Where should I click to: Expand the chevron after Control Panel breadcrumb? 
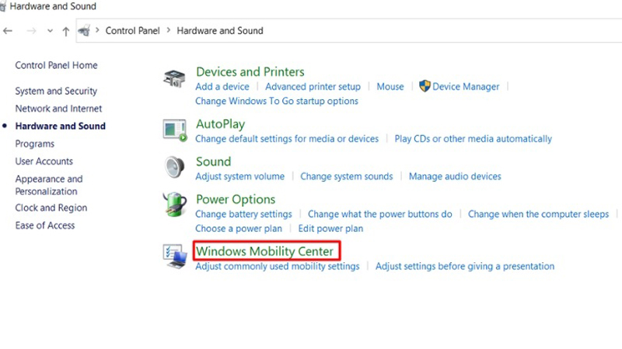pyautogui.click(x=168, y=31)
